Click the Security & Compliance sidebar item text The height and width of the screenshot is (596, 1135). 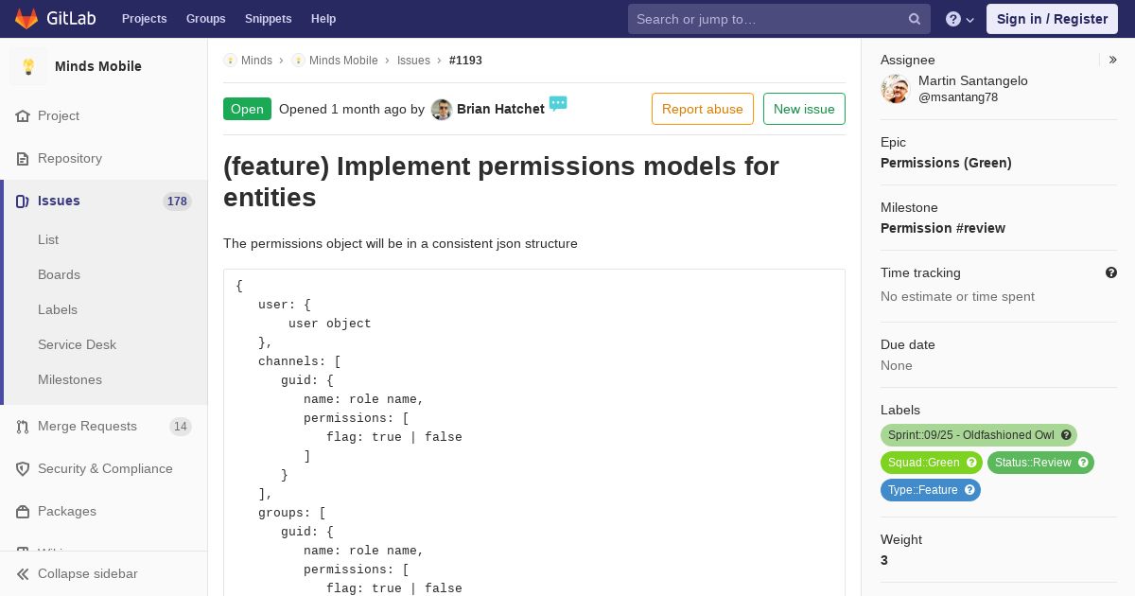coord(105,469)
